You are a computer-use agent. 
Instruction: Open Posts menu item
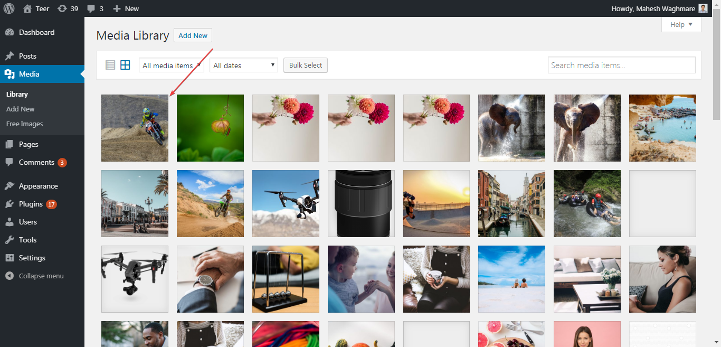tap(42, 56)
